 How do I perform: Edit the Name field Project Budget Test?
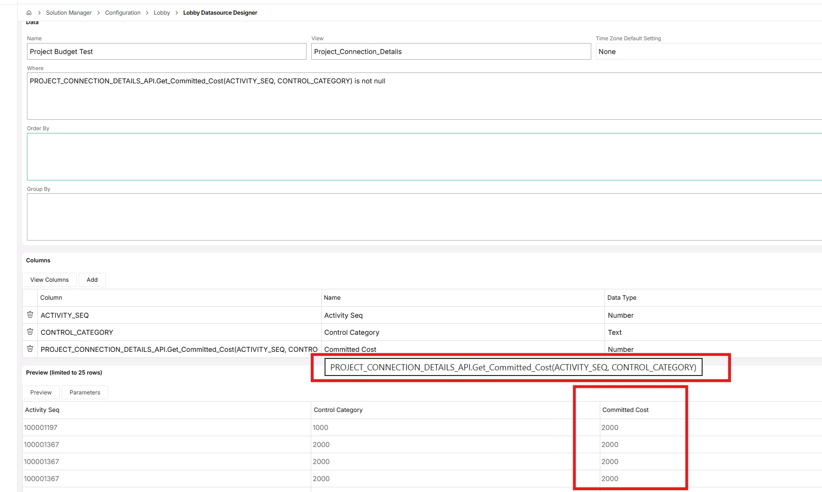coord(167,52)
